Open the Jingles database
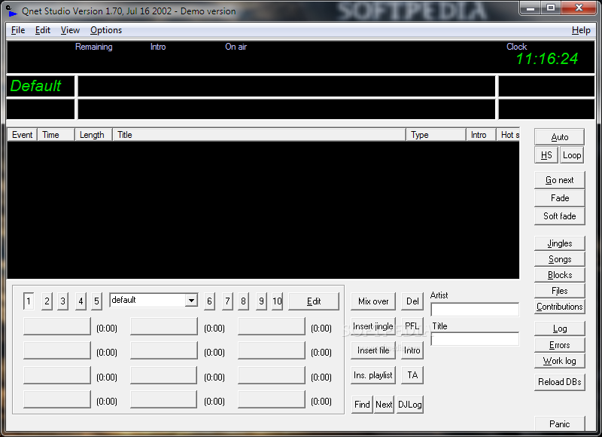Viewport: 602px width, 437px height. tap(559, 243)
